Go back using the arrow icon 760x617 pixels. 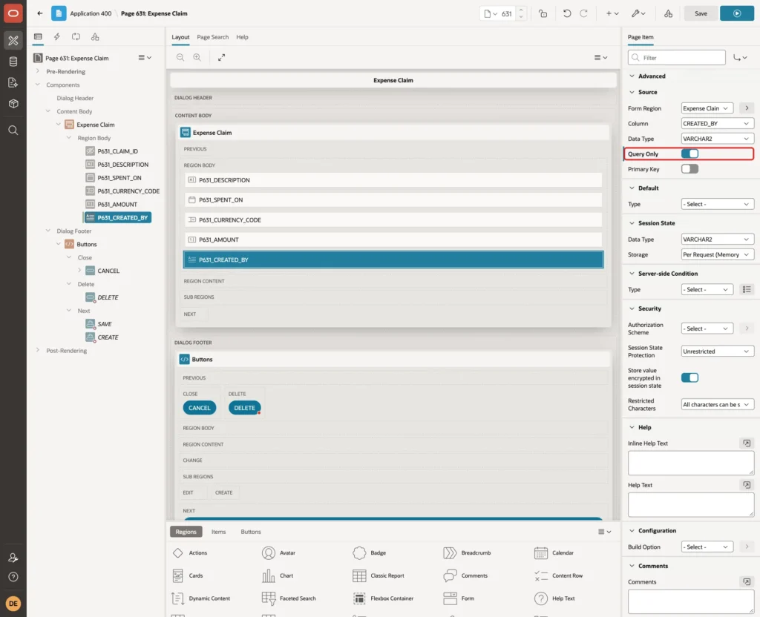click(x=40, y=13)
